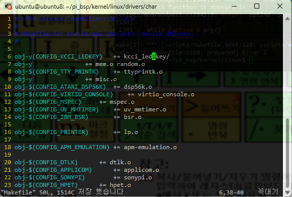Click kcci_ledkey/ on line 6
Image resolution: width=292 pixels, height=197 pixels.
click(147, 56)
